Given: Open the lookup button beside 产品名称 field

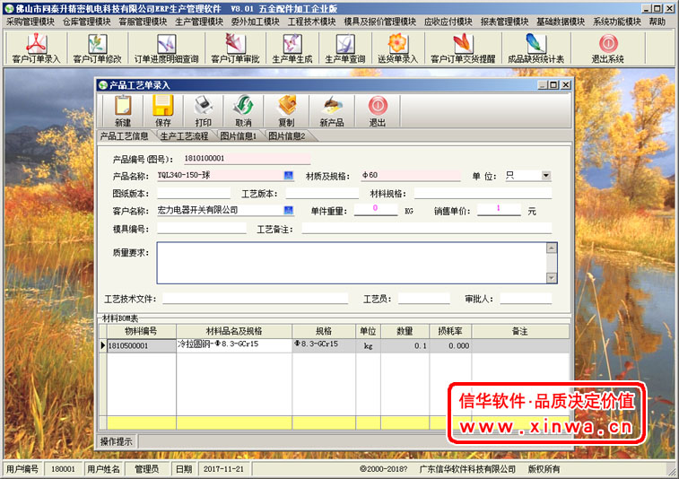Looking at the screenshot, I should click(289, 176).
